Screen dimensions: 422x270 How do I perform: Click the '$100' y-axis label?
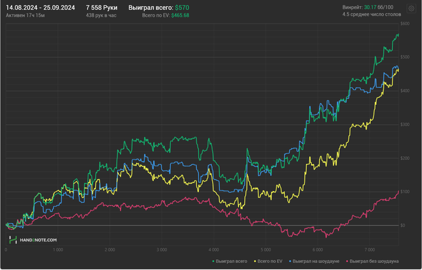pyautogui.click(x=405, y=192)
